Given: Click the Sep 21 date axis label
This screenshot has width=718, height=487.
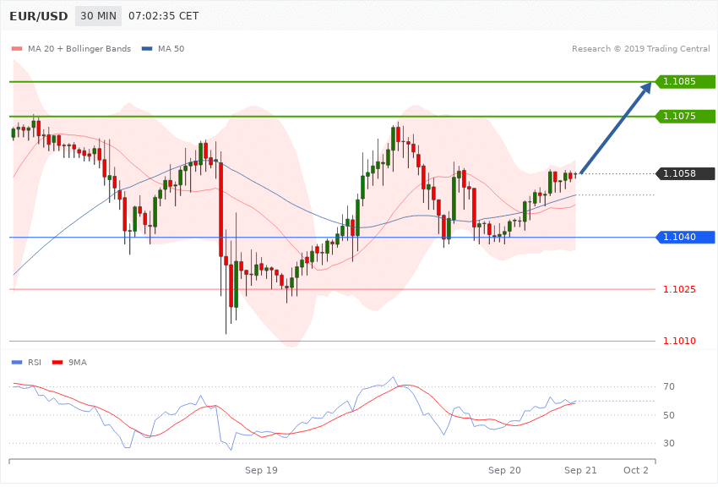Looking at the screenshot, I should 580,470.
